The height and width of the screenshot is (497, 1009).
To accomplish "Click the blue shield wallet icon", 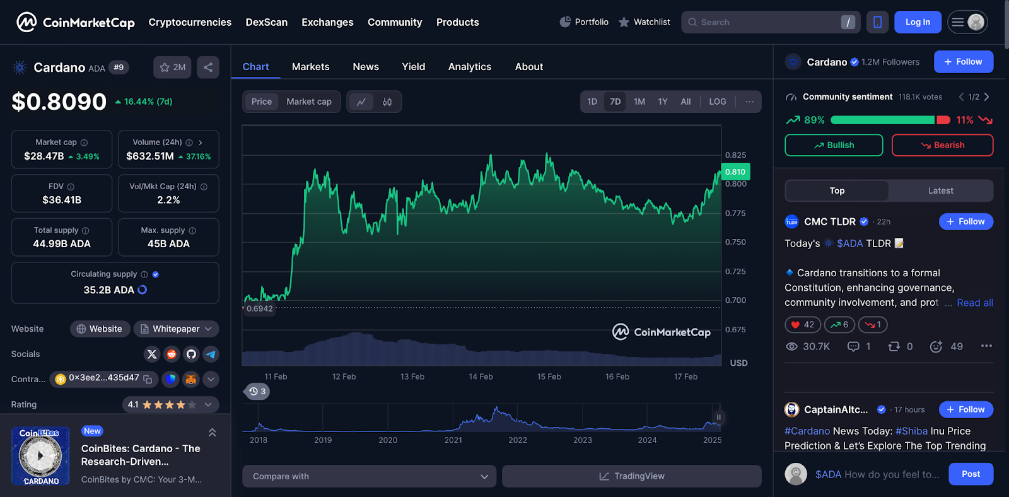I will [x=170, y=379].
